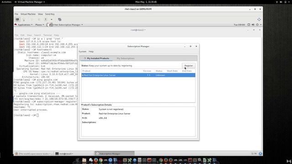292x164 pixels.
Task: Open Help menu in Subscription Manager
Action: point(91,51)
